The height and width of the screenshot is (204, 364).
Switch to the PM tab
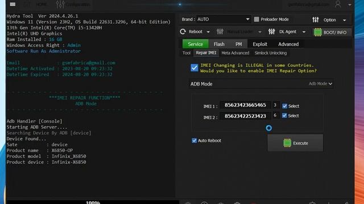pos(238,44)
